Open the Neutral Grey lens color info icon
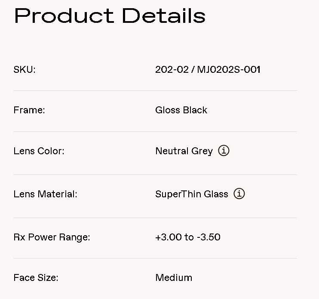 click(224, 151)
